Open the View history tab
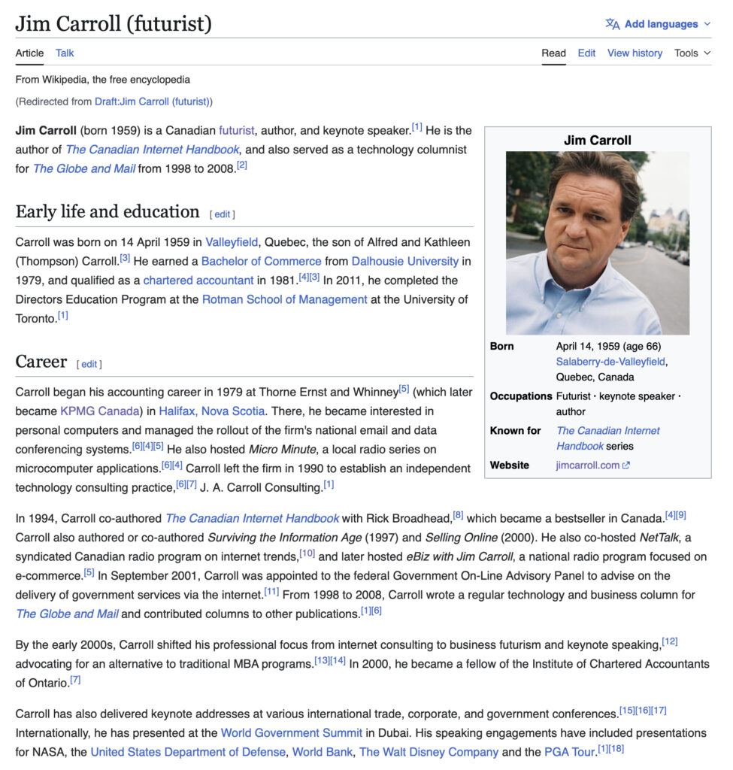 coord(635,53)
